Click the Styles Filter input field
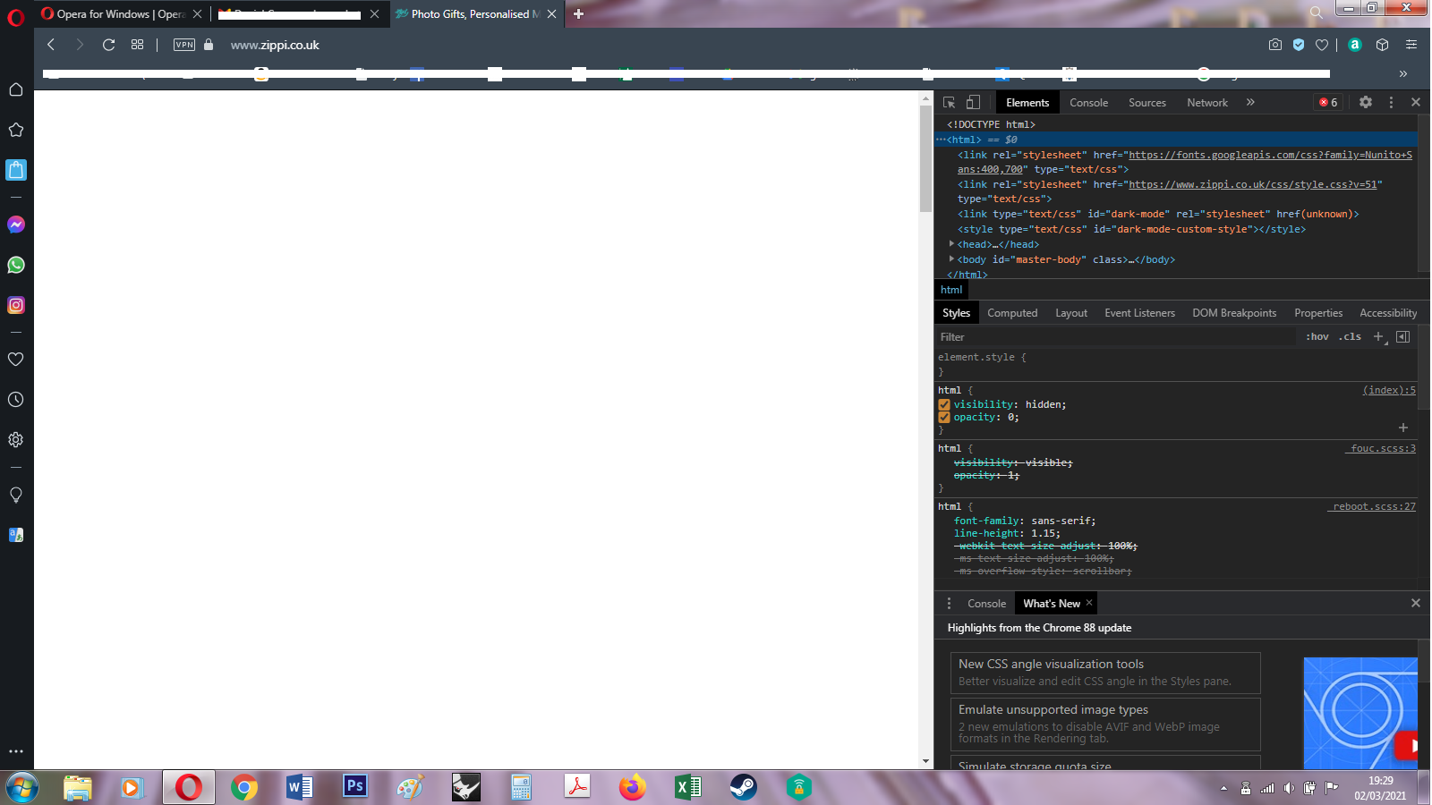 tap(1115, 337)
